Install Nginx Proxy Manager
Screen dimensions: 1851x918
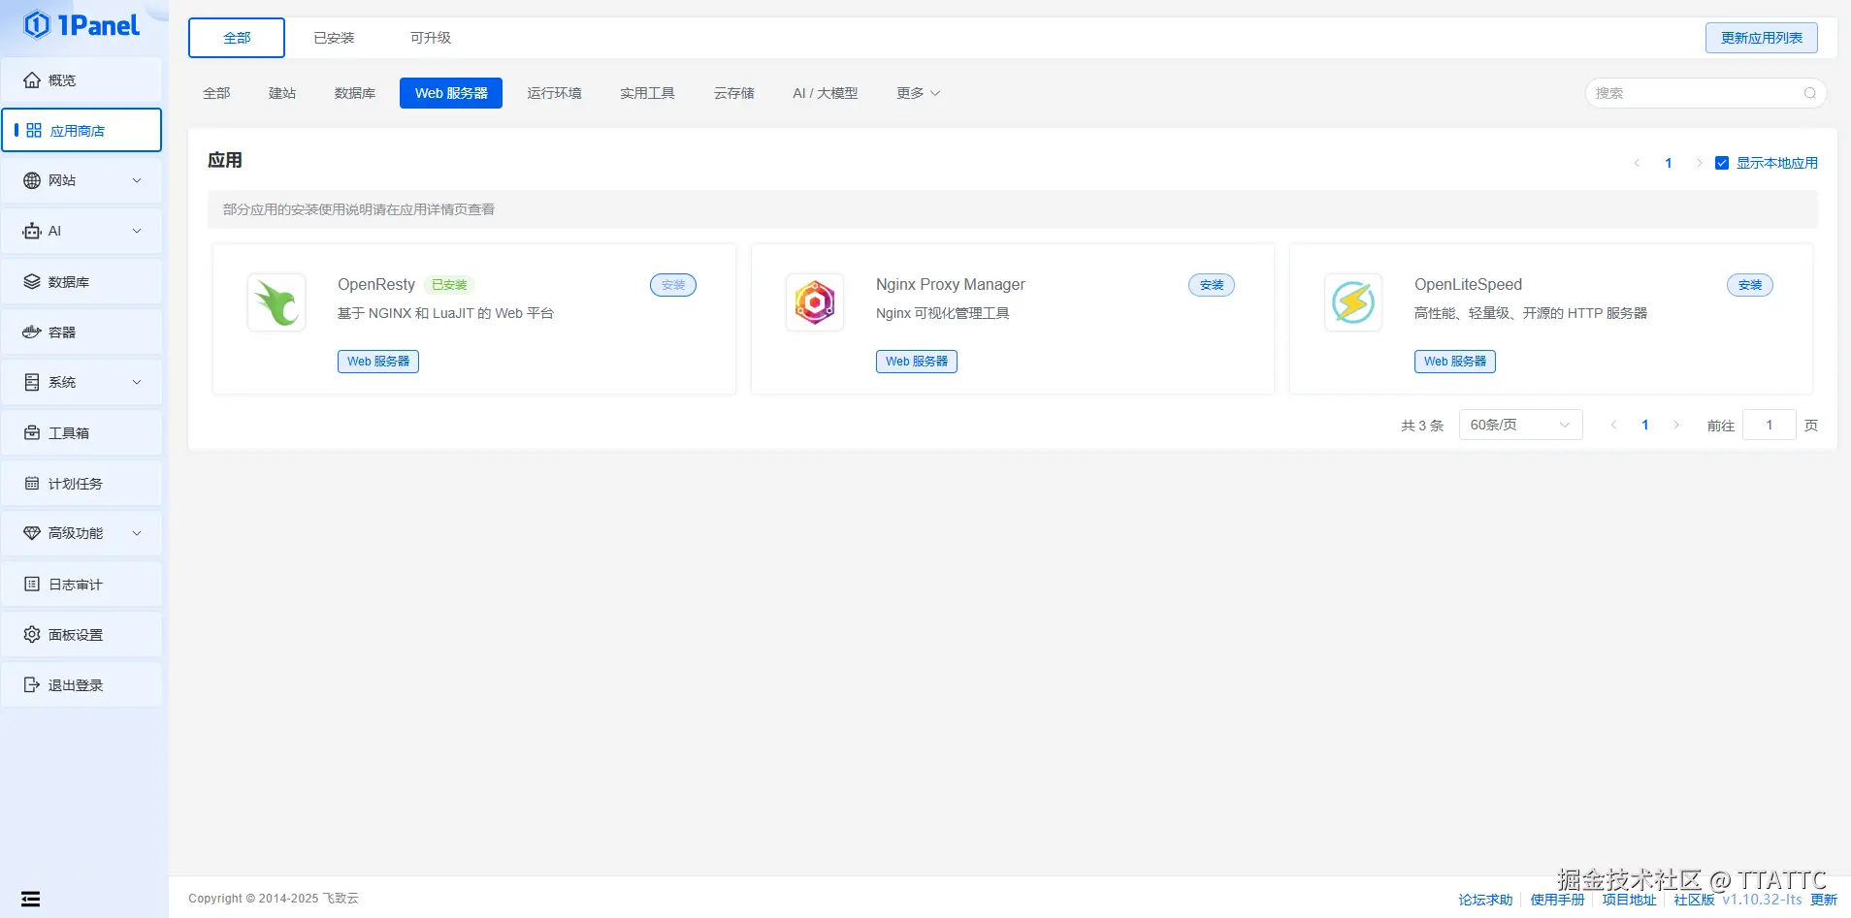[x=1212, y=285]
